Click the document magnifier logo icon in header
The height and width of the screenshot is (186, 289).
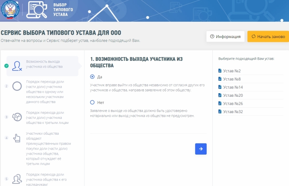37,10
